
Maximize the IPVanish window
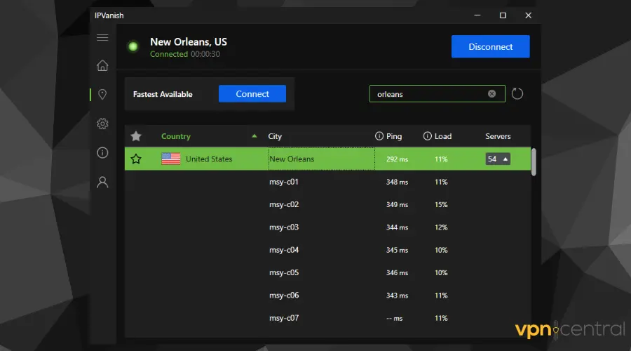pos(503,15)
